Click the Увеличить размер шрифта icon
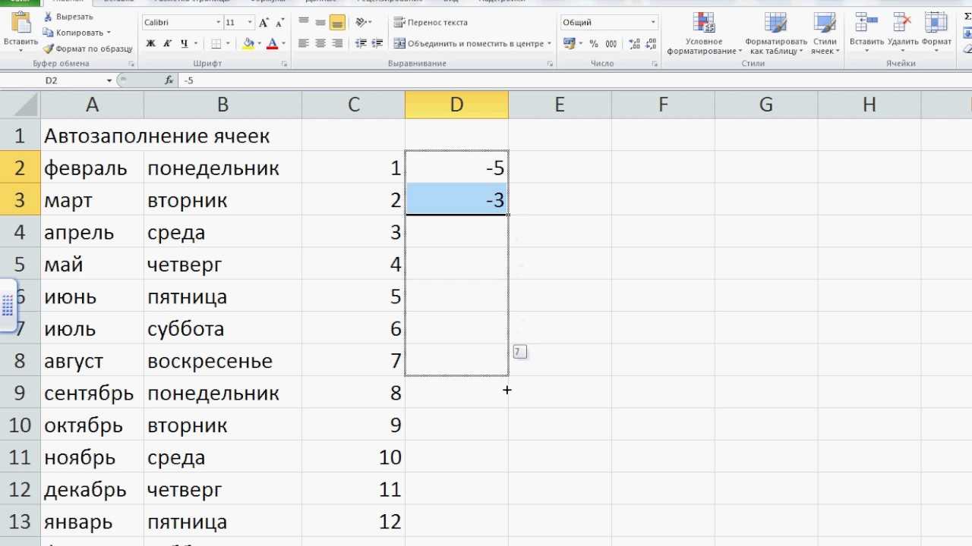This screenshot has width=972, height=546. (263, 22)
